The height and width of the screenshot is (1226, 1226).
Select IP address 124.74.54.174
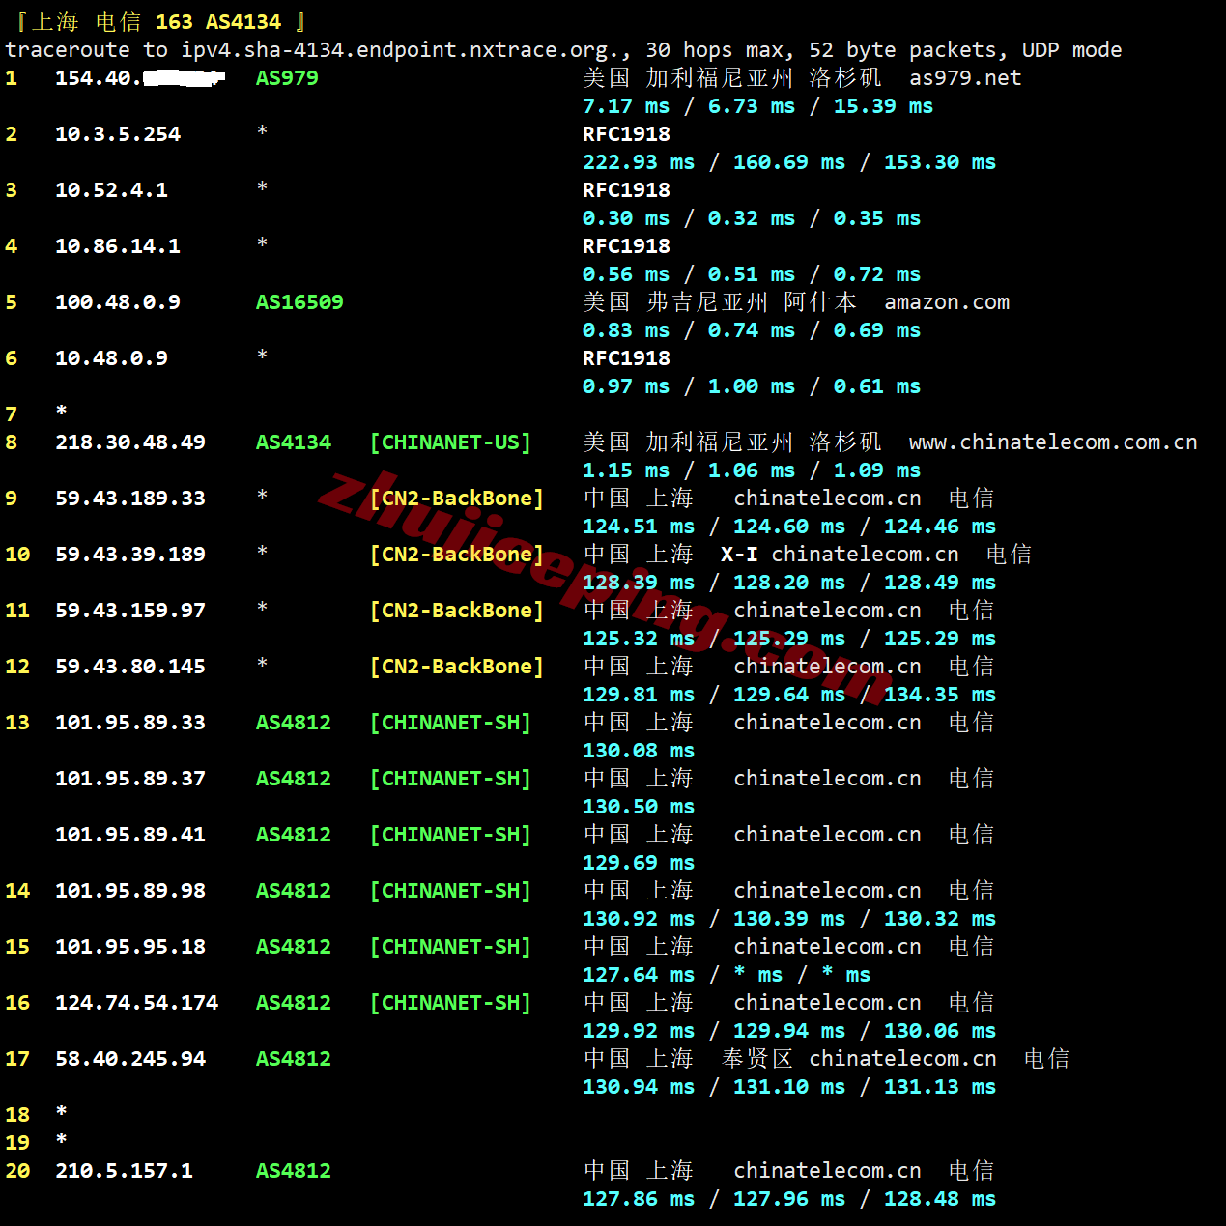[x=136, y=1003]
